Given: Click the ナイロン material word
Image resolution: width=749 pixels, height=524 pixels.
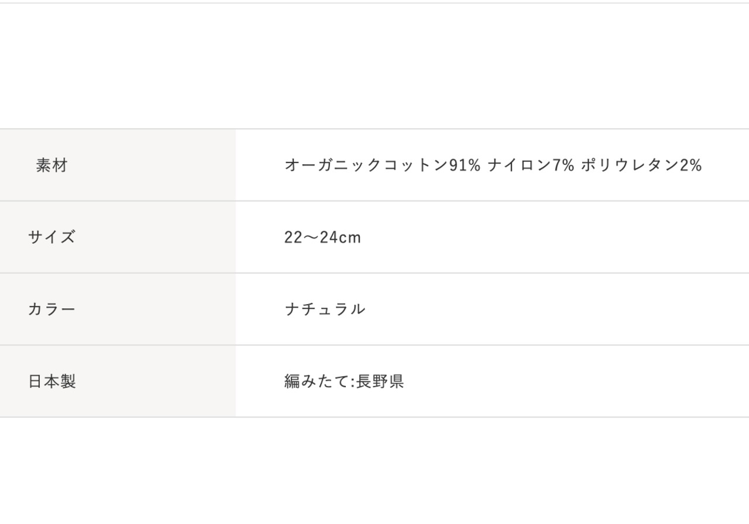Looking at the screenshot, I should [x=520, y=166].
